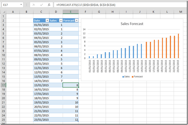Screen dimensions: 188x125
Task: Click cell containing 14/01/2015
Action: point(41,81)
